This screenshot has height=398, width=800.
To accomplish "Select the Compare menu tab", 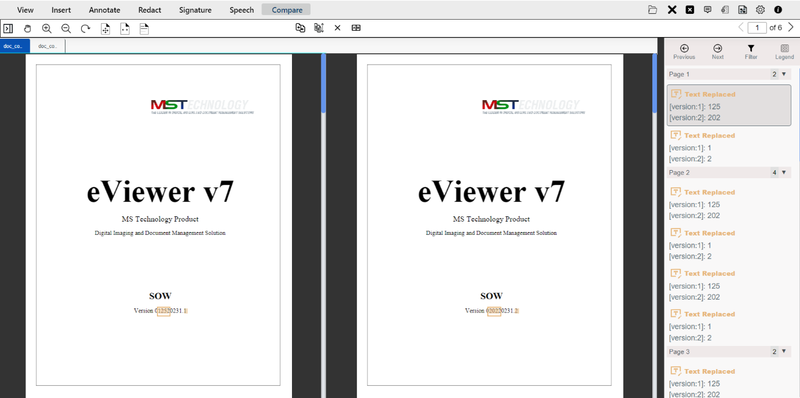I will [287, 10].
